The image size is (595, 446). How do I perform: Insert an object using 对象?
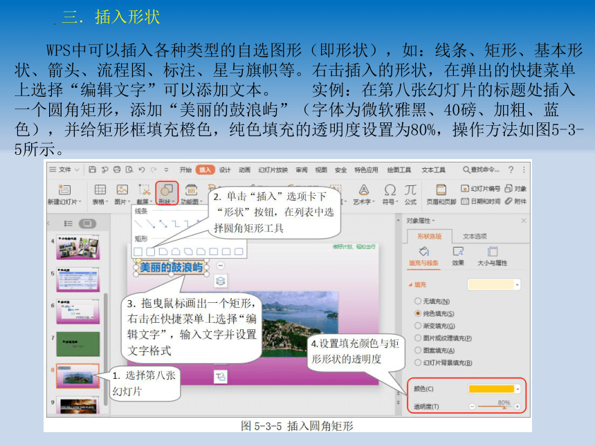(x=515, y=189)
